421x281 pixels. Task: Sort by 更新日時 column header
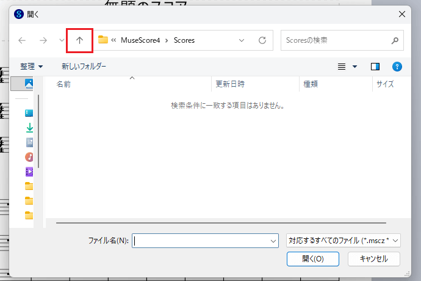230,84
